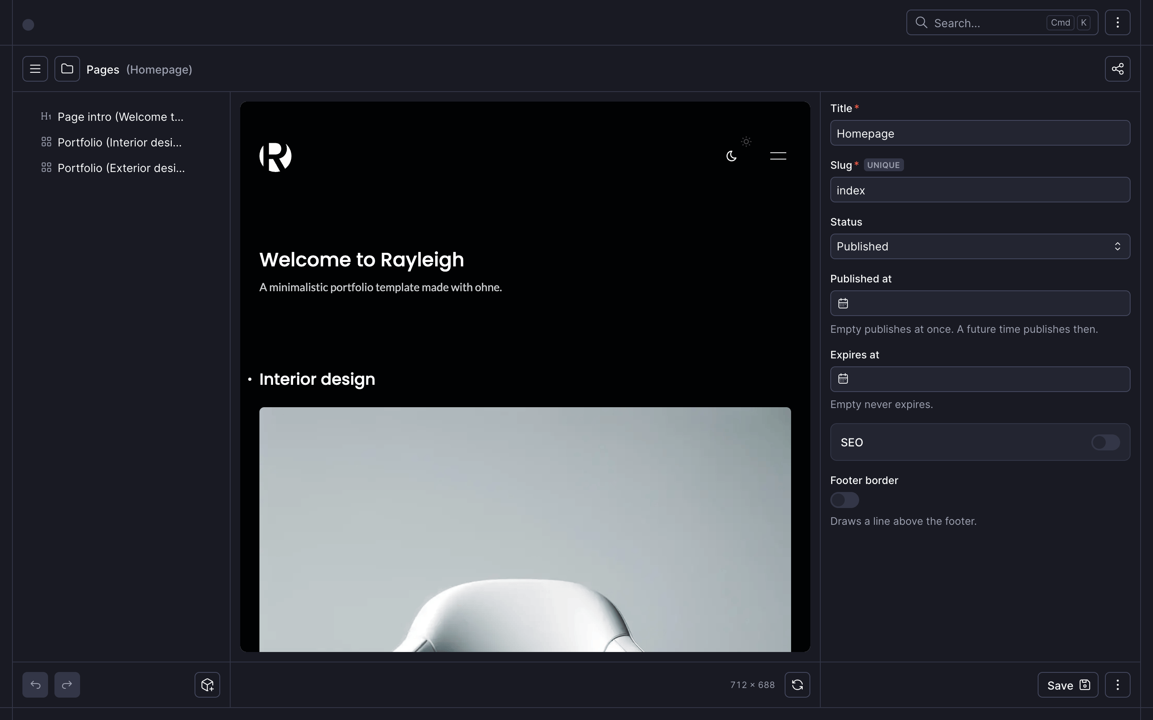Click the undo arrow button
Image resolution: width=1153 pixels, height=720 pixels.
35,685
